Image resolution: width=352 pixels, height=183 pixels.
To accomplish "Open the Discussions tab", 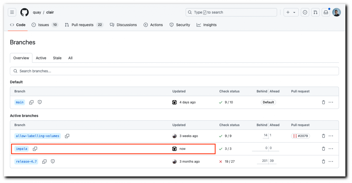I will pyautogui.click(x=123, y=25).
